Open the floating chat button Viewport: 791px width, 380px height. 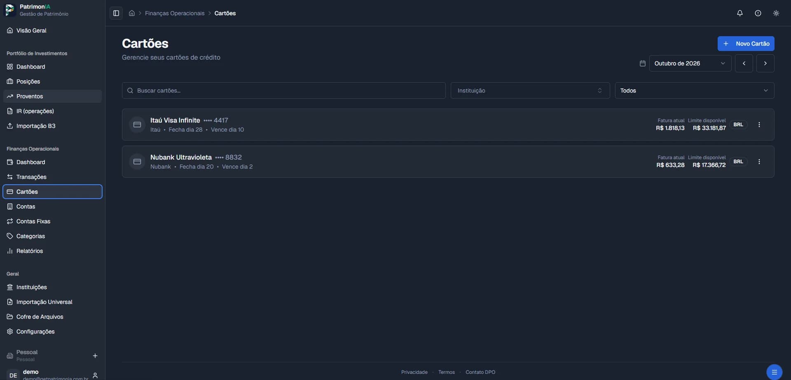775,372
